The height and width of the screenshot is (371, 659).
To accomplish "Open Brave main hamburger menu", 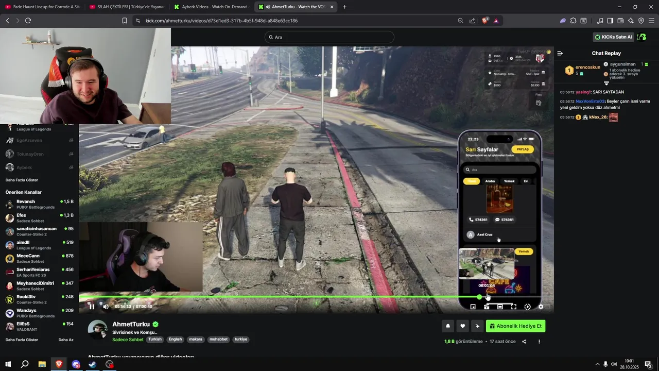I will tap(651, 21).
